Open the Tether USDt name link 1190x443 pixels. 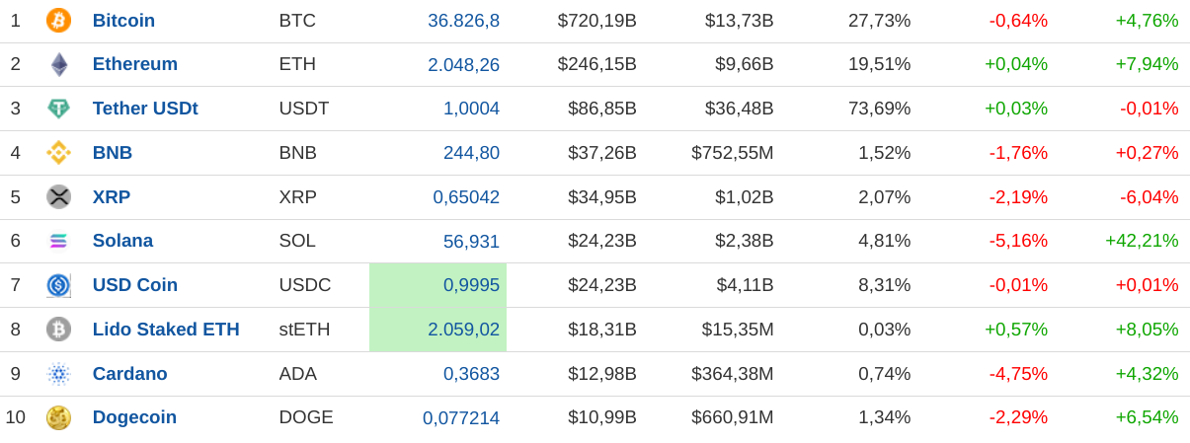[145, 109]
